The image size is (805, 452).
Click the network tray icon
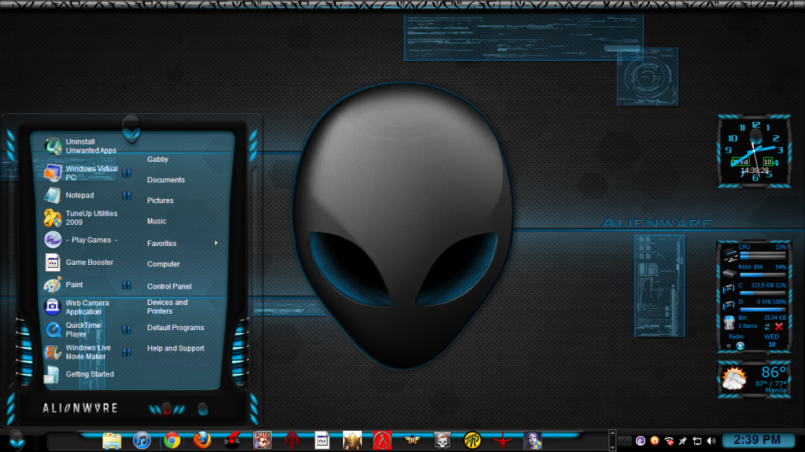pos(696,441)
